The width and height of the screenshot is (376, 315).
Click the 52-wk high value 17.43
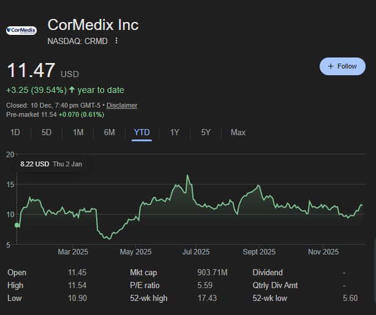tap(207, 298)
